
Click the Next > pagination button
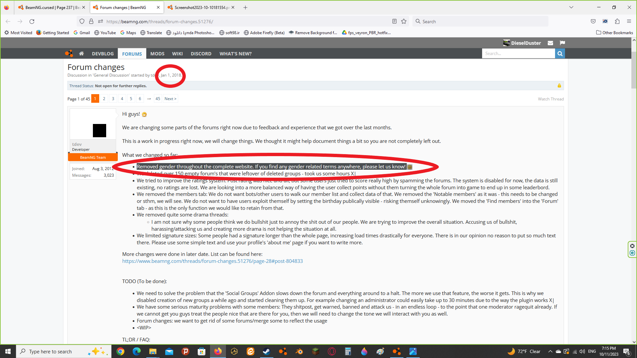coord(171,98)
